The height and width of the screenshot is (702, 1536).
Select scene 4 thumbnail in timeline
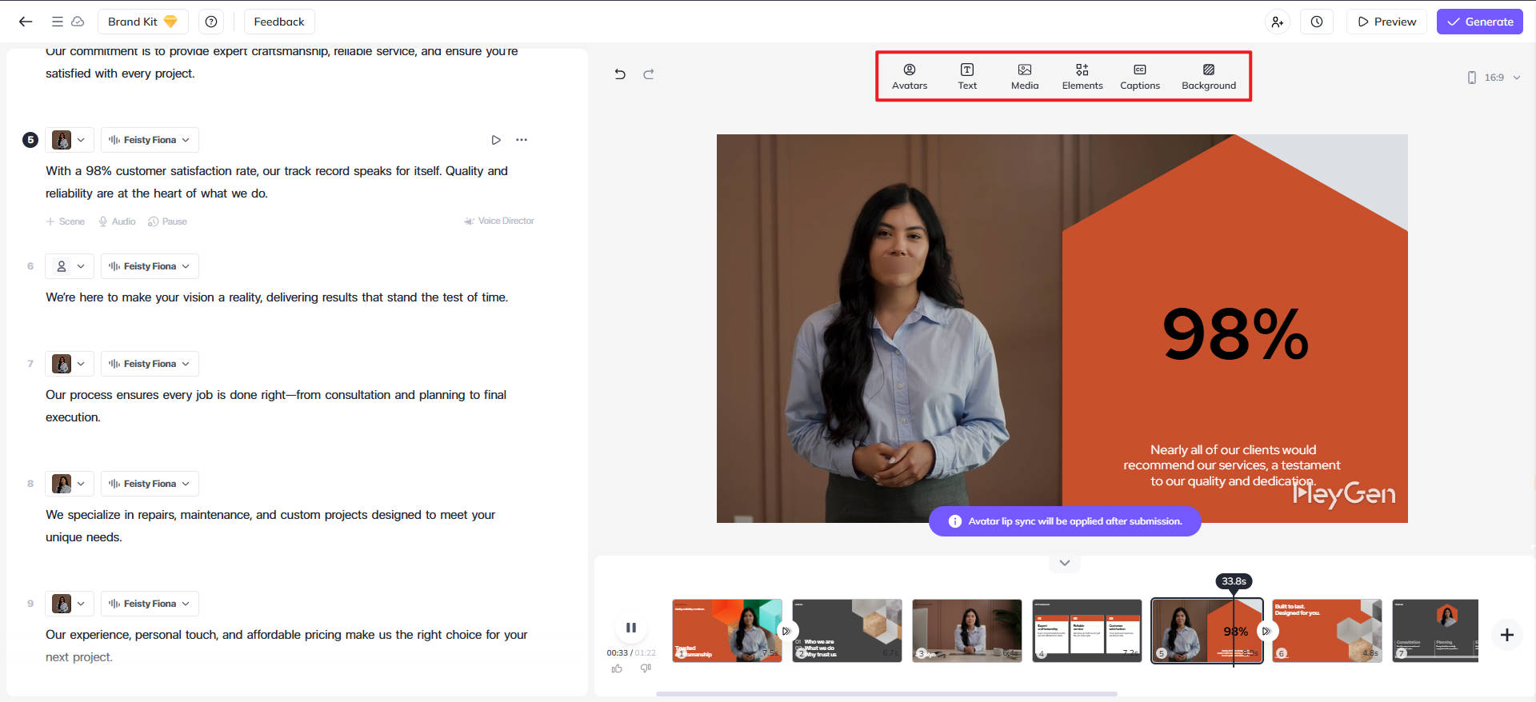pyautogui.click(x=1087, y=631)
